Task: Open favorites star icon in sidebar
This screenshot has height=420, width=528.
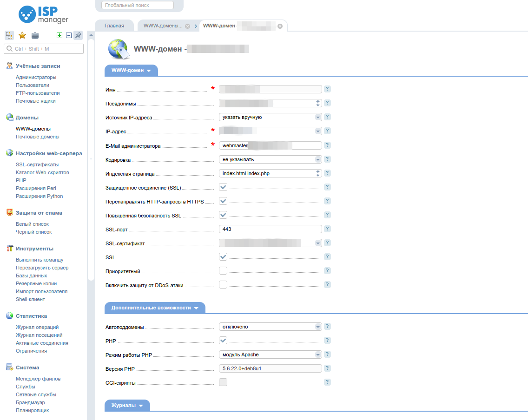Action: 22,35
